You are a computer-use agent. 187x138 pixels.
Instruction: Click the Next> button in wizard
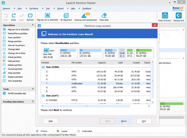click(124, 121)
